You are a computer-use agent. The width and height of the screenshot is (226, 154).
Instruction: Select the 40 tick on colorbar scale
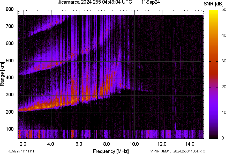[x=224, y=35]
